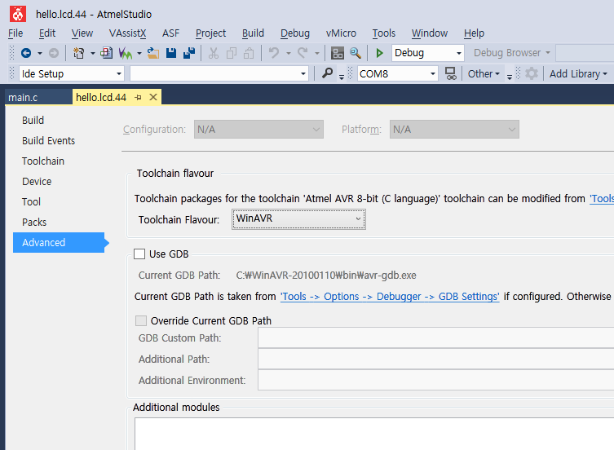Image resolution: width=614 pixels, height=450 pixels.
Task: Select the Advanced properties page
Action: click(59, 242)
